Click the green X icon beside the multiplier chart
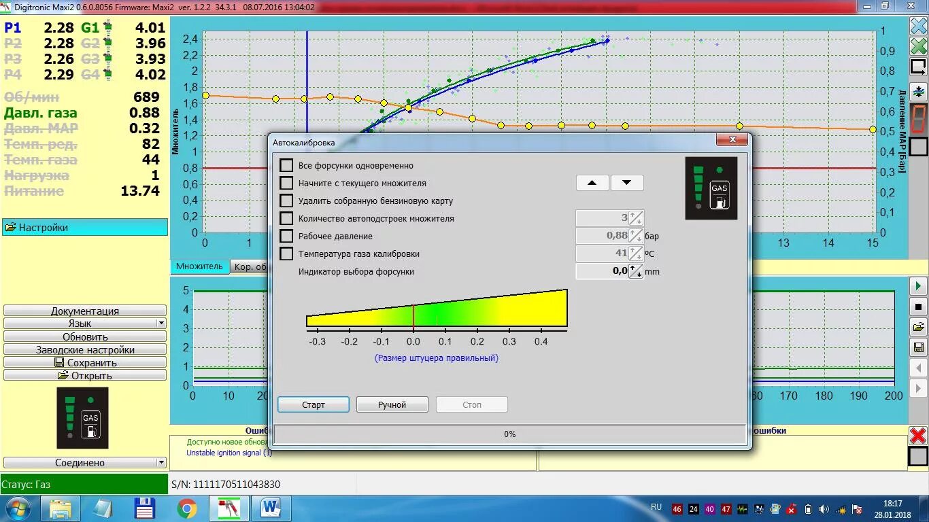Screen dimensions: 929x522 pyautogui.click(x=918, y=46)
